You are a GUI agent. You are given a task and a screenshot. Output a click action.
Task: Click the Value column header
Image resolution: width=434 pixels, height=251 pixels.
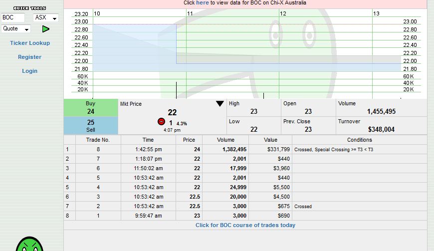270,140
